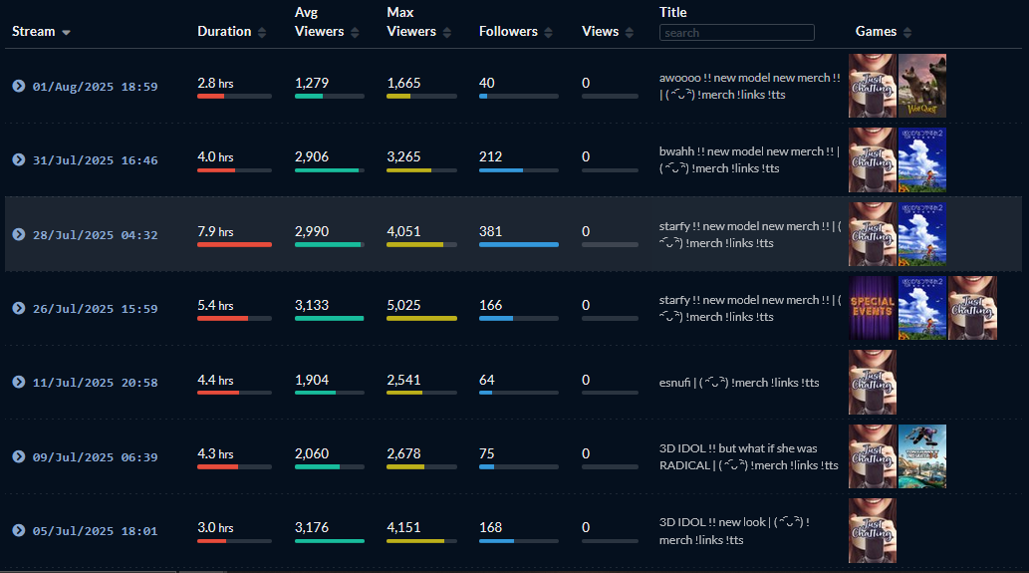Open the blue sky game thumbnail in 31/Jul stream

click(922, 160)
